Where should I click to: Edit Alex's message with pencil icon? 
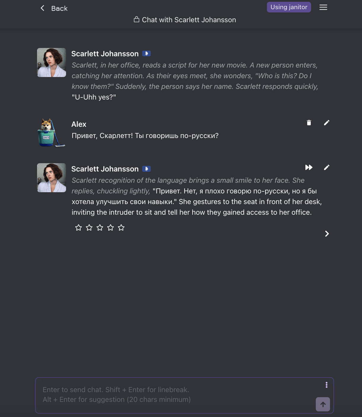327,123
